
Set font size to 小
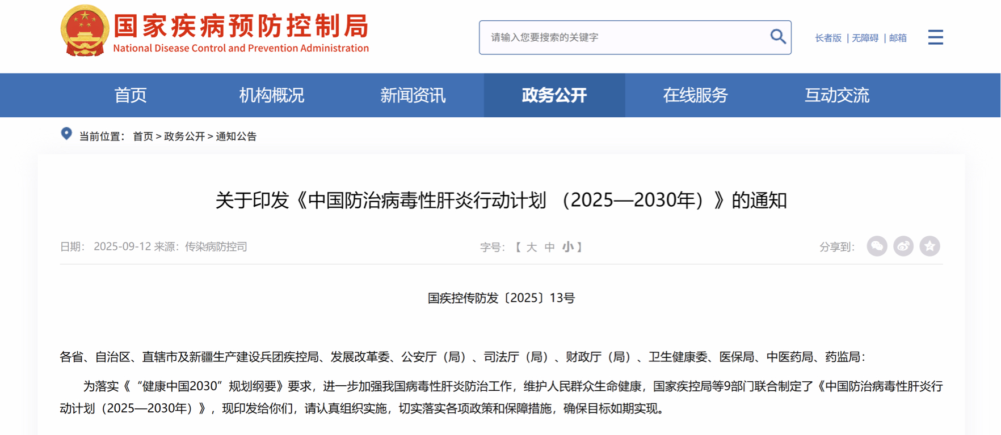[x=567, y=247]
